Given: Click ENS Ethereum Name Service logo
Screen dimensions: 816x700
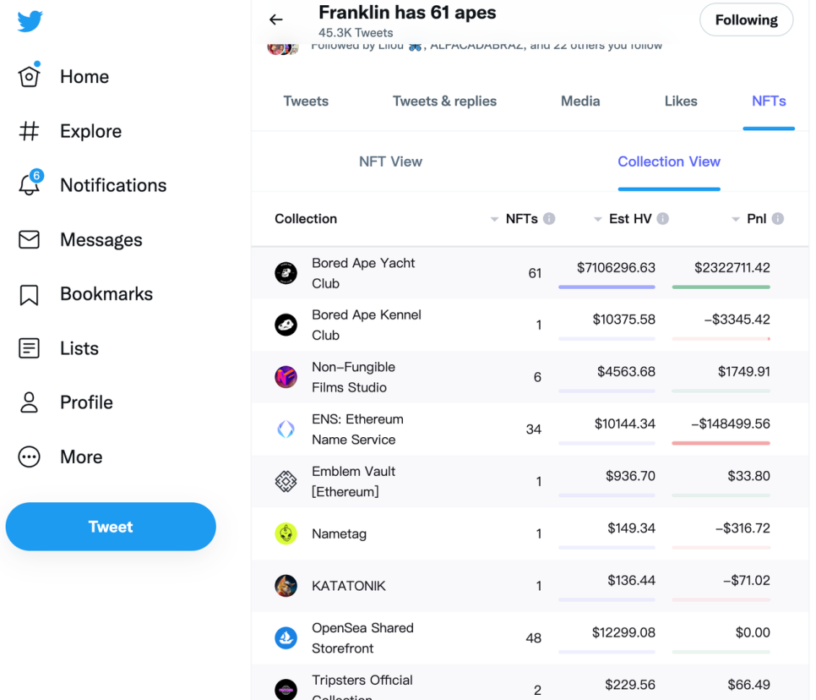Looking at the screenshot, I should click(x=286, y=429).
